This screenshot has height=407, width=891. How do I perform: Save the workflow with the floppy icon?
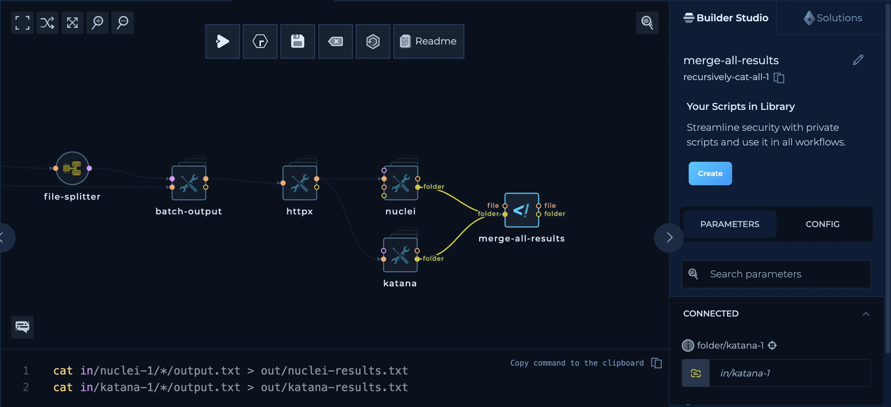point(297,41)
